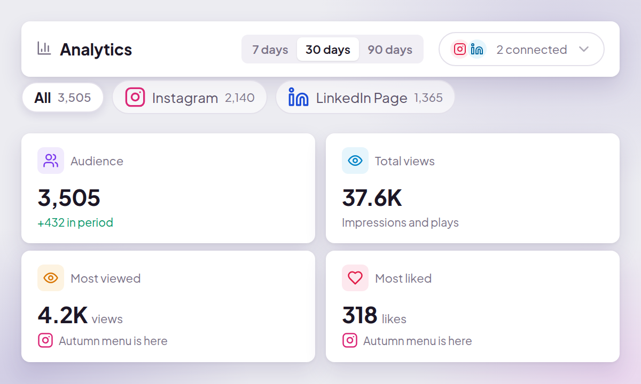The width and height of the screenshot is (641, 384).
Task: Open the 2 connected dropdown
Action: 521,49
